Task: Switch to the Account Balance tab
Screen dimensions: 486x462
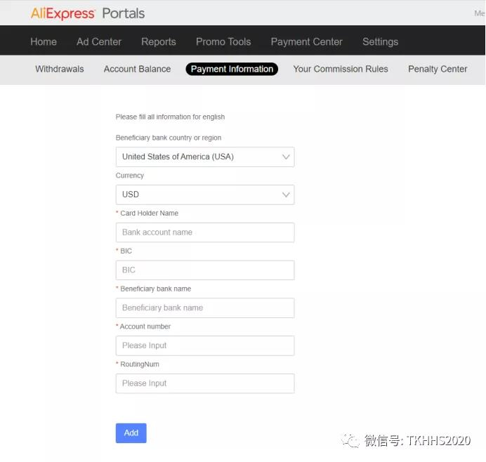Action: [138, 69]
